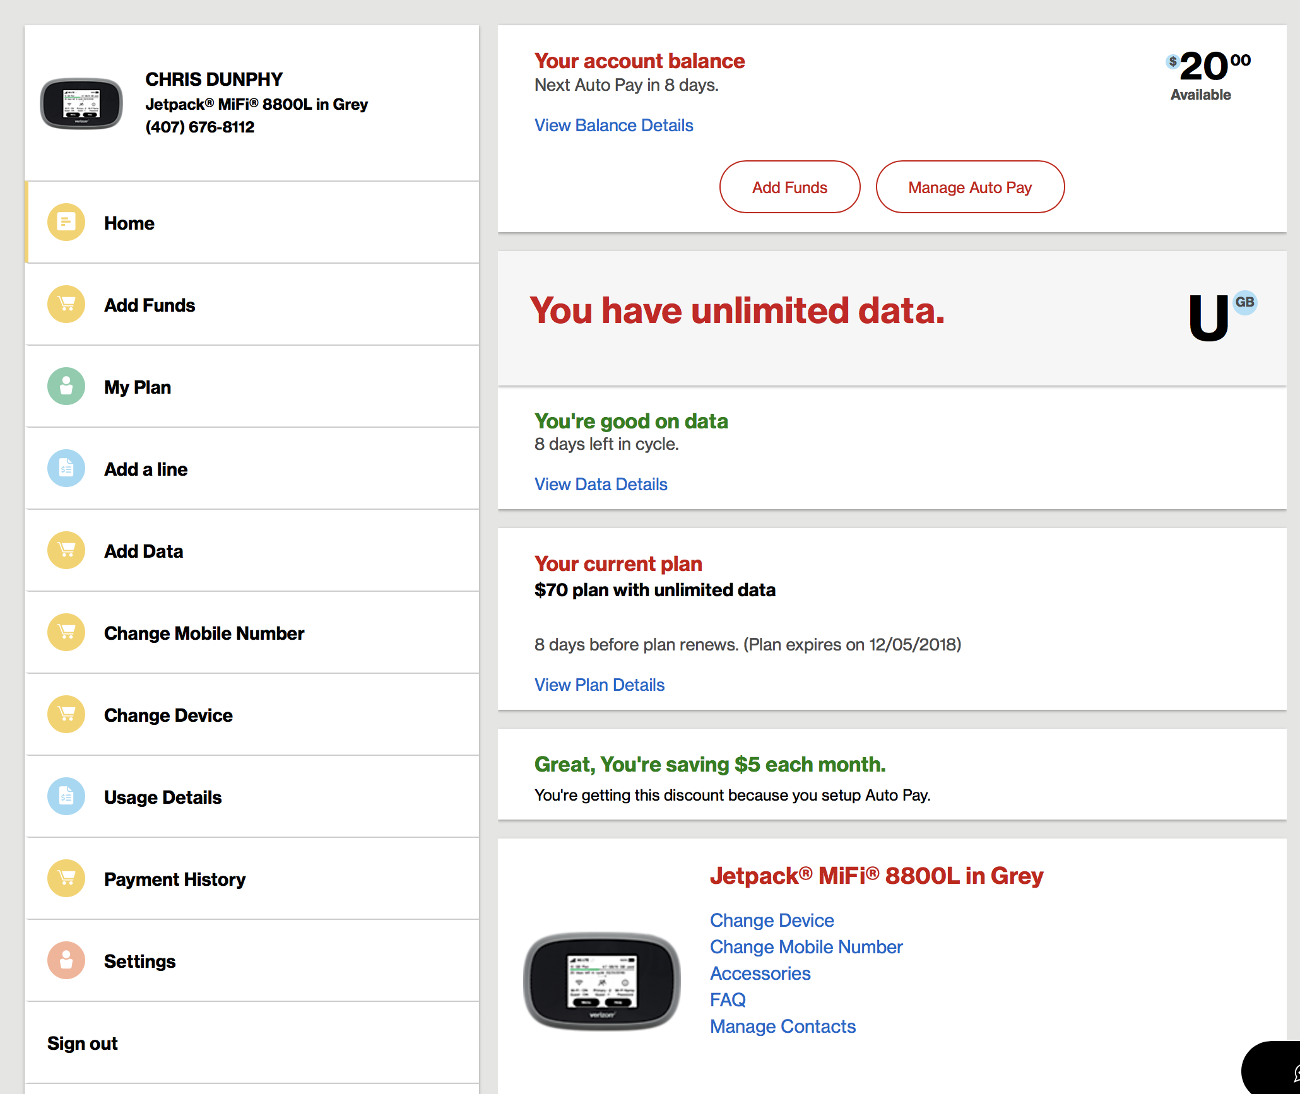View Balance Details link
Image resolution: width=1300 pixels, height=1094 pixels.
[x=614, y=125]
